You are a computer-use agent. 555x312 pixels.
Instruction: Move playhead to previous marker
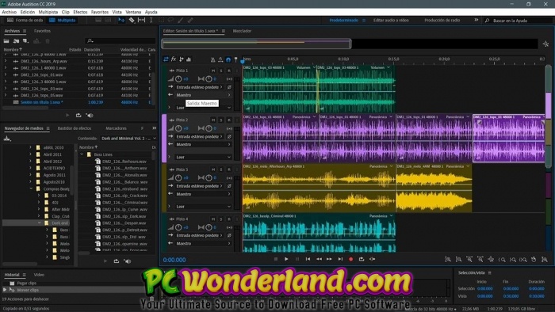pyautogui.click(x=308, y=259)
